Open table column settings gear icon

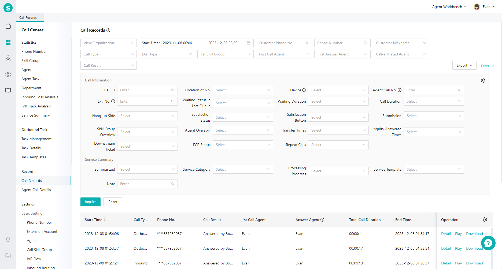pyautogui.click(x=485, y=219)
